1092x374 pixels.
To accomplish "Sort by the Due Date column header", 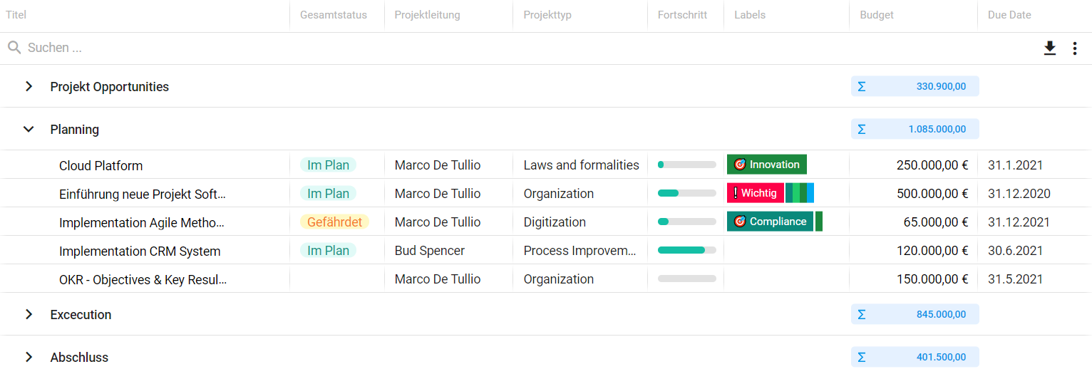I will click(x=1009, y=15).
